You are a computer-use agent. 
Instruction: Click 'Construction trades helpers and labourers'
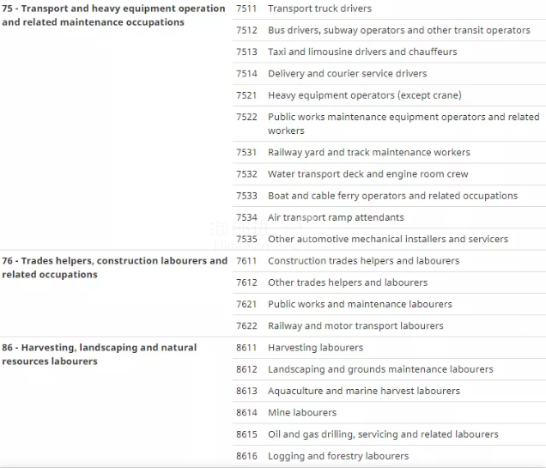[363, 261]
